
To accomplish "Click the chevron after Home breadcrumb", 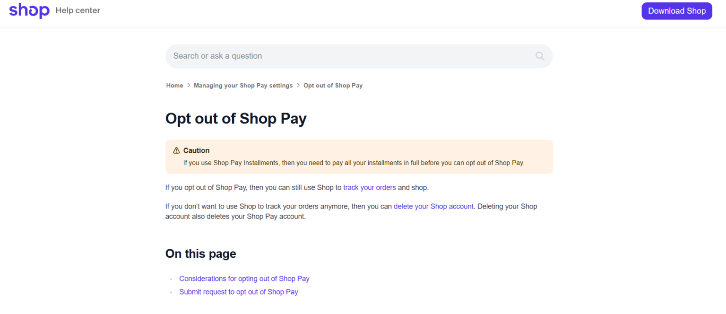I will click(188, 85).
